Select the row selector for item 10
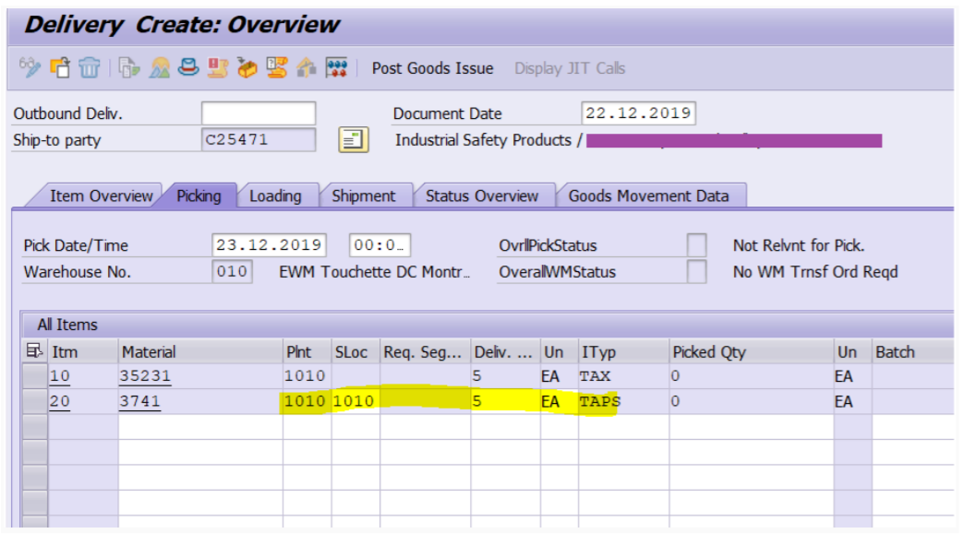 coord(34,376)
